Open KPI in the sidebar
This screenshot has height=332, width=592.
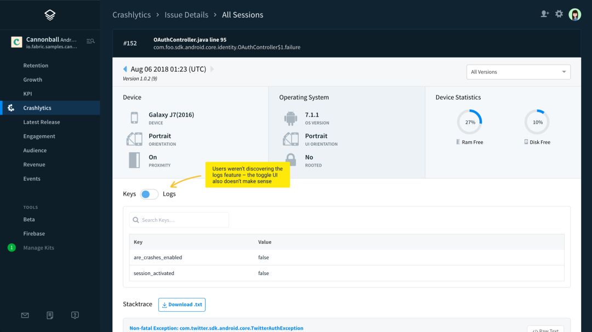coord(27,94)
